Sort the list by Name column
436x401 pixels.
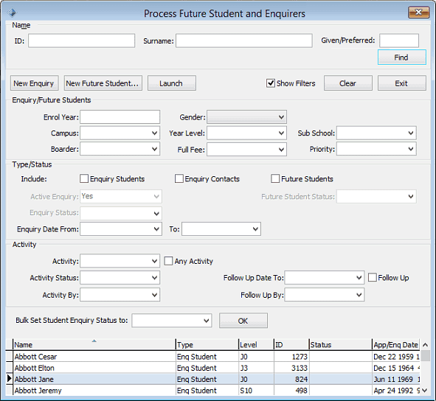pyautogui.click(x=94, y=344)
